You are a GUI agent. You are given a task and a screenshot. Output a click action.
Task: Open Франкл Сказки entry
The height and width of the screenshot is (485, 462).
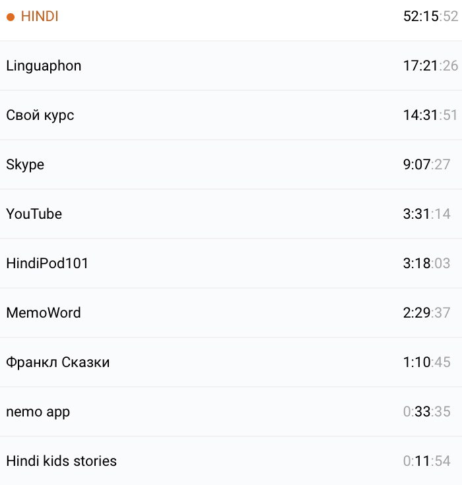tap(58, 362)
